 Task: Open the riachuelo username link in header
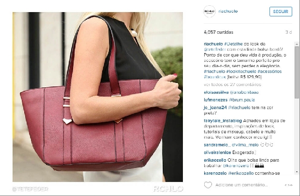coord(228,11)
